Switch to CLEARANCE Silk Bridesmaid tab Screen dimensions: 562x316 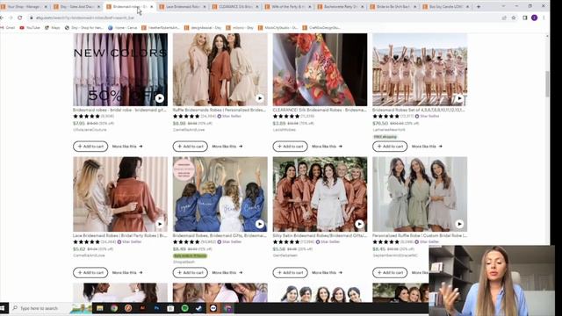click(235, 6)
